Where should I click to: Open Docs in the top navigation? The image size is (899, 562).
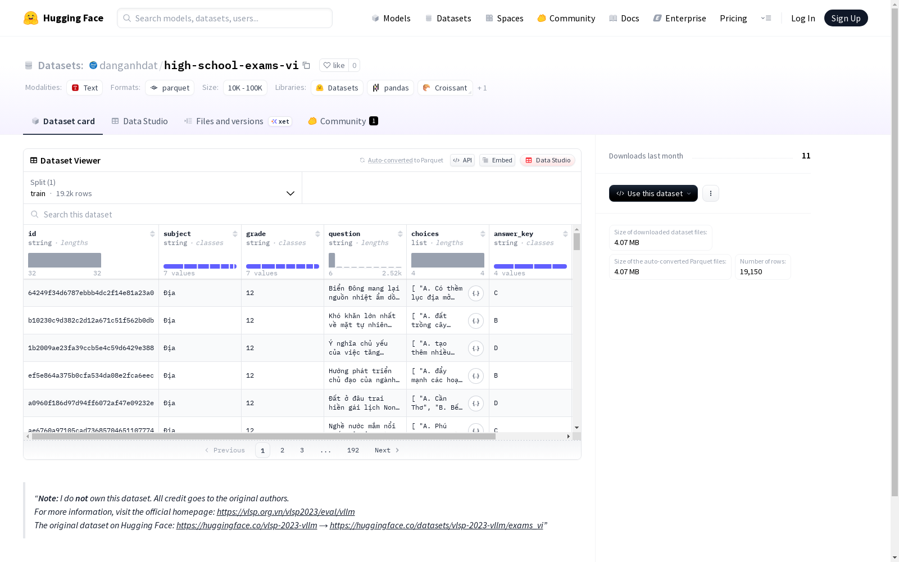click(624, 18)
